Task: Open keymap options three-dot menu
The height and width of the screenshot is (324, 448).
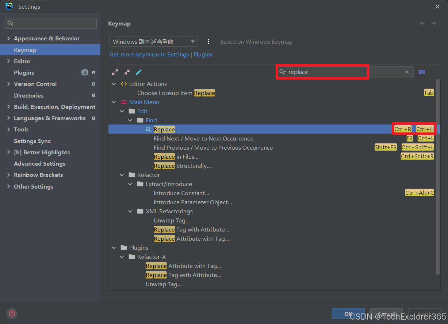Action: pos(208,42)
